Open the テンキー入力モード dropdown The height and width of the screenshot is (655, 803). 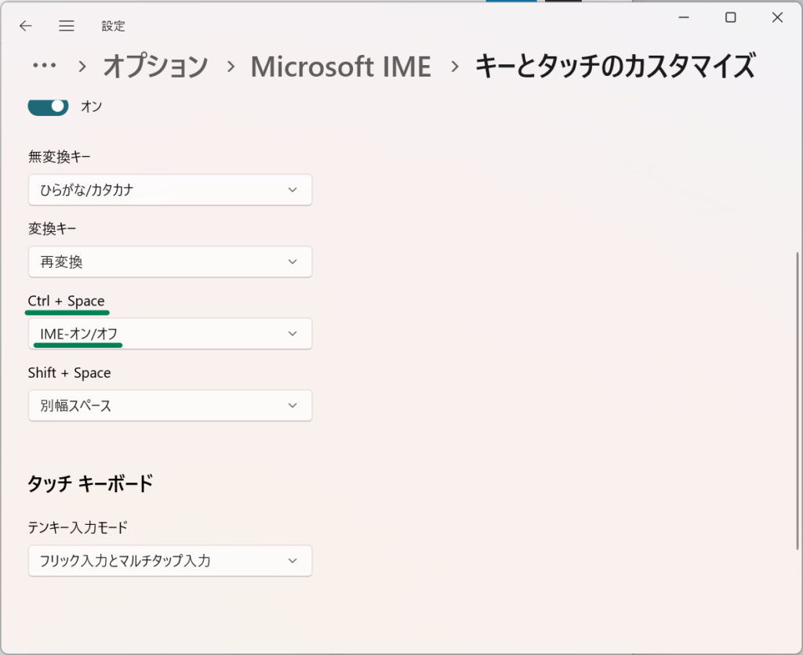(x=170, y=561)
